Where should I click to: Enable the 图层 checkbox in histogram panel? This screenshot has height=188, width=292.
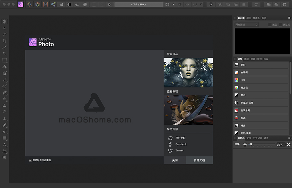(270, 25)
